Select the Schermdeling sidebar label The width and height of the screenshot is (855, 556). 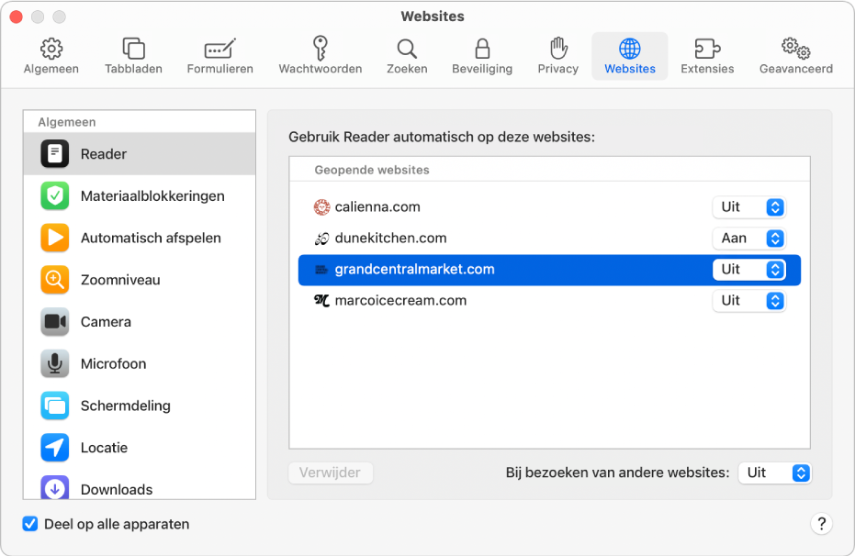(x=126, y=406)
